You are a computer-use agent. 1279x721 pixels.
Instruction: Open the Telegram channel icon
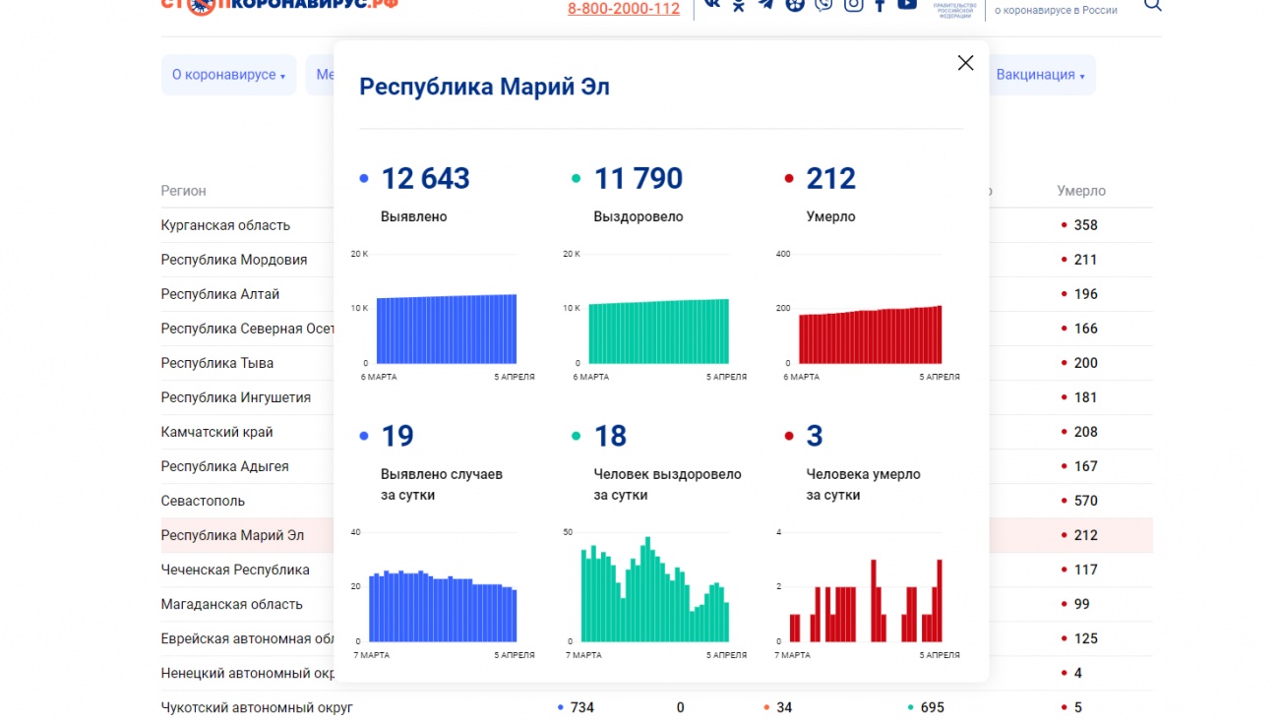(x=766, y=4)
